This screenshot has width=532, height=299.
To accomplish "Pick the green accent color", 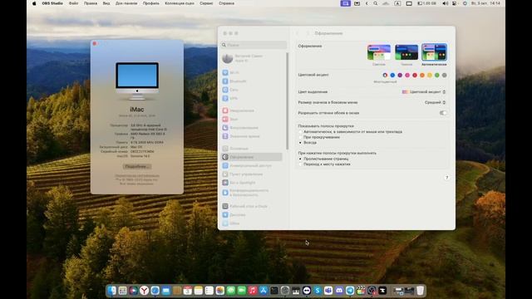I will coord(437,76).
